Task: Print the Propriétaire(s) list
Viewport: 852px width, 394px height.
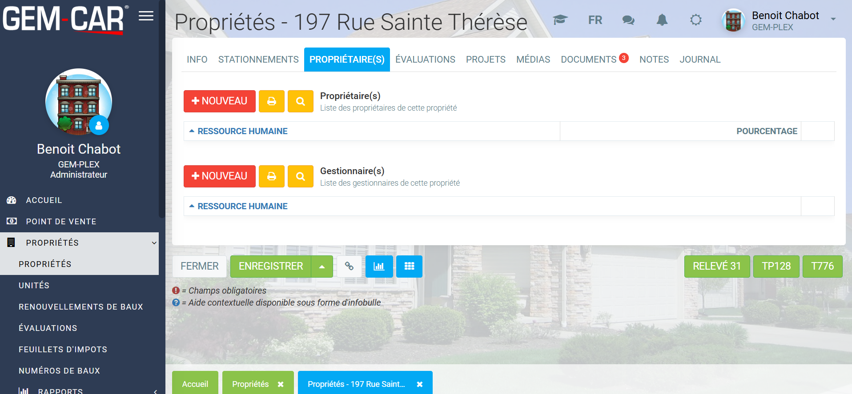Action: pyautogui.click(x=272, y=101)
